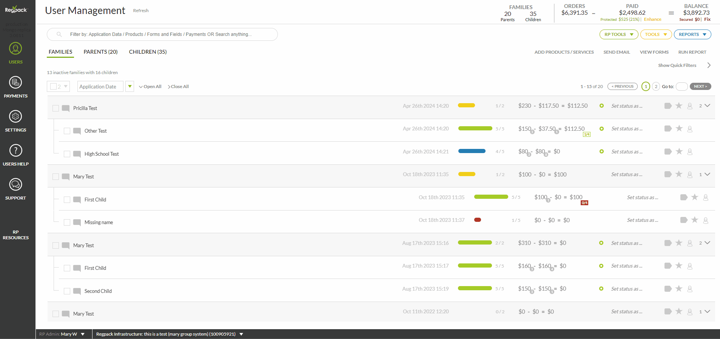Image resolution: width=720 pixels, height=339 pixels.
Task: Open message icon for High School Test
Action: (77, 154)
